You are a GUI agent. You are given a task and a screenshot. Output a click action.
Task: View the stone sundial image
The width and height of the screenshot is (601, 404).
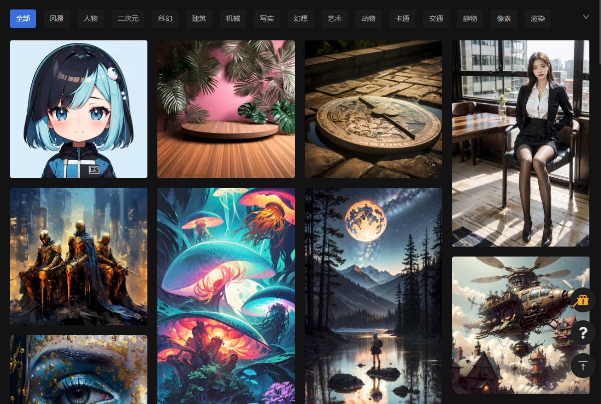[x=373, y=109]
